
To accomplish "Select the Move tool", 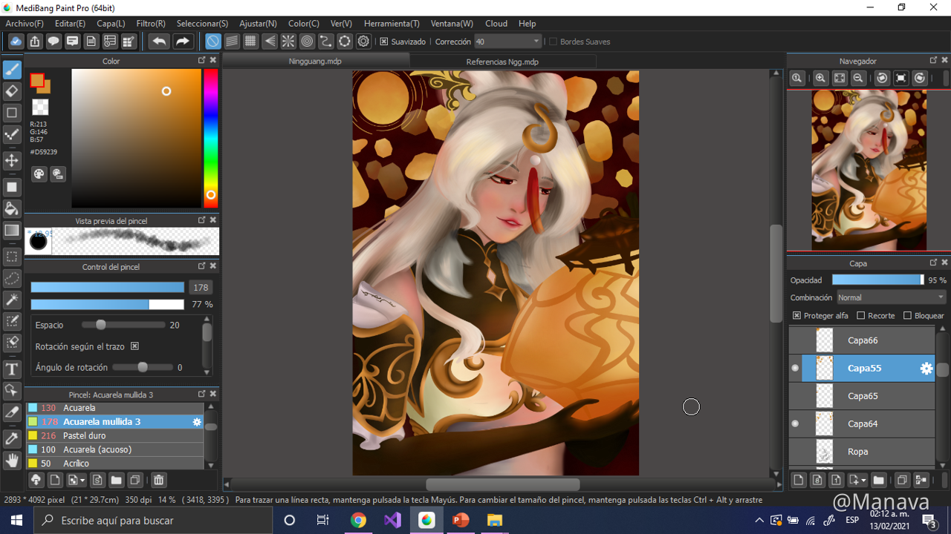I will click(x=12, y=161).
